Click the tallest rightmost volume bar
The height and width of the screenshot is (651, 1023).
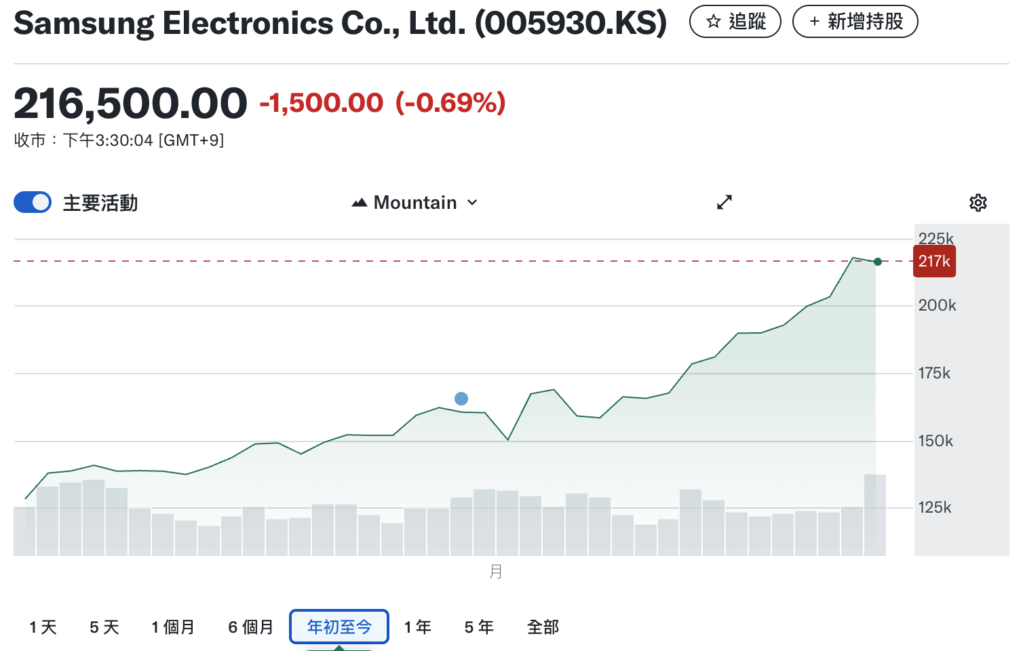pyautogui.click(x=874, y=515)
